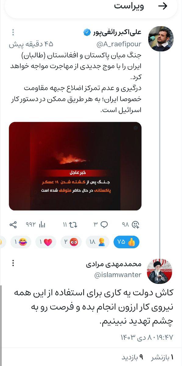Screen dimensions: 182x366
Task: Open the three-dot menu on Moradi's reply
Action: [13, 263]
